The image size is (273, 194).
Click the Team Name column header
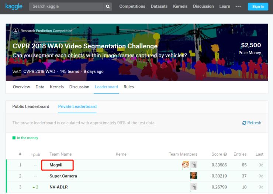click(61, 154)
